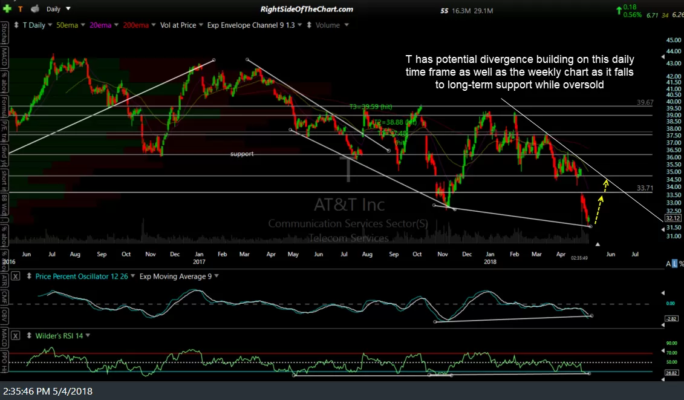Open Price Percent Oscillator 12 26 dropdown

tap(132, 276)
